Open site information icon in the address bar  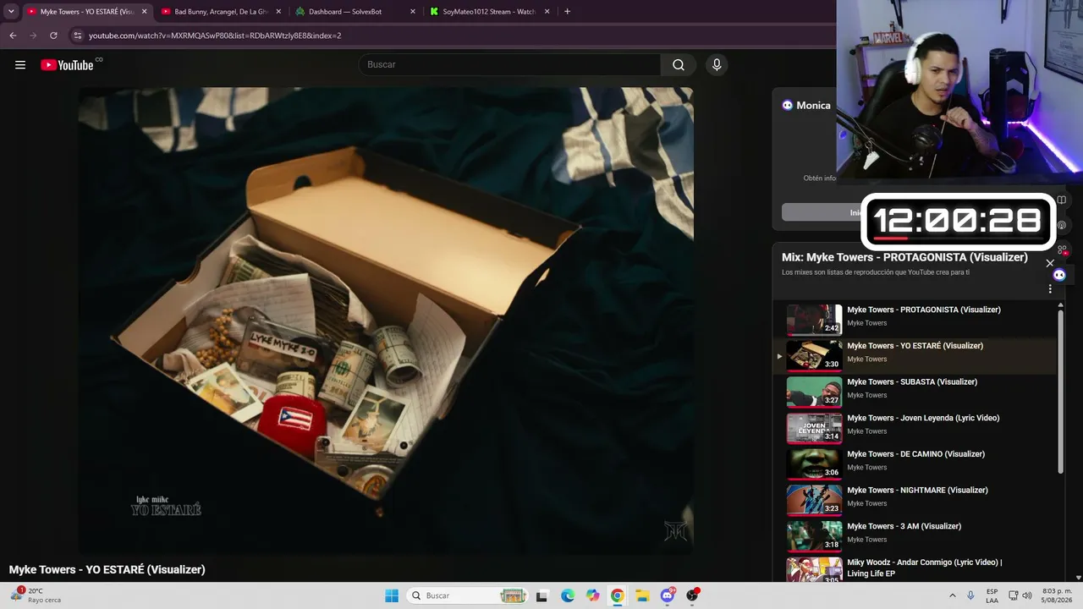click(x=78, y=36)
